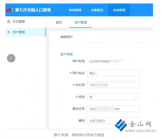Switch to the 首页 tab
This screenshot has height=139, width=161.
pos(58,23)
